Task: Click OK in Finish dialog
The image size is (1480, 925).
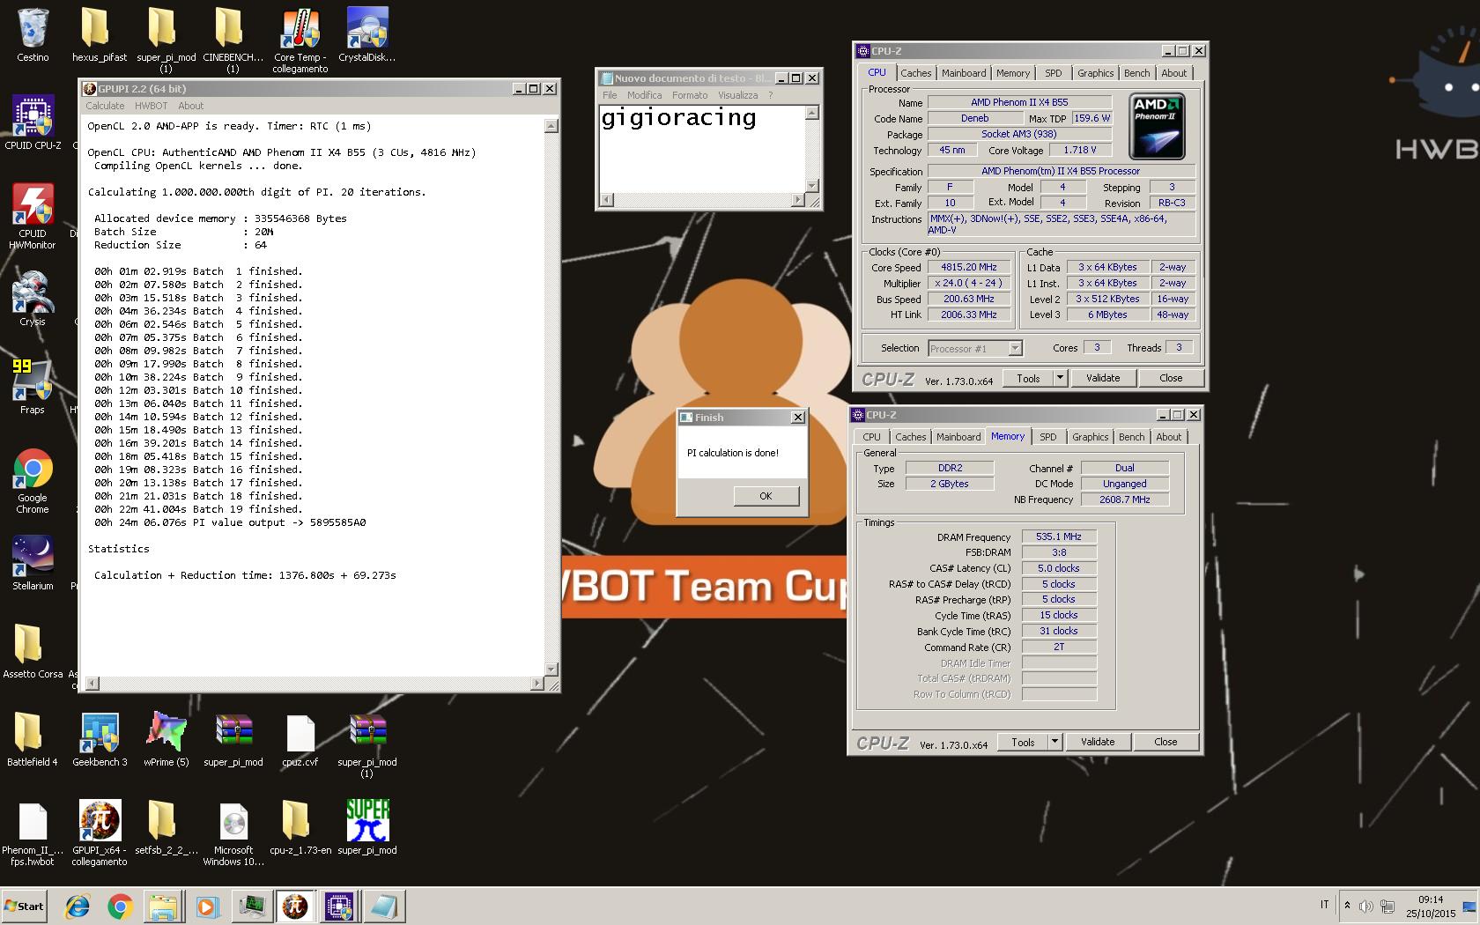Action: click(x=766, y=496)
